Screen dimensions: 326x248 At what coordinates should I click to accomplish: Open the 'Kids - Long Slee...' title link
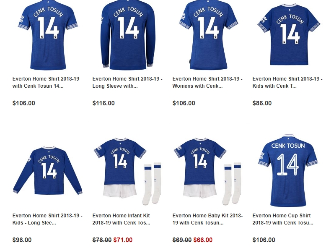point(47,219)
